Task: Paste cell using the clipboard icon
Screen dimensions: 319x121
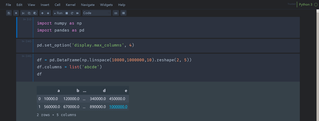Action: click(35, 13)
